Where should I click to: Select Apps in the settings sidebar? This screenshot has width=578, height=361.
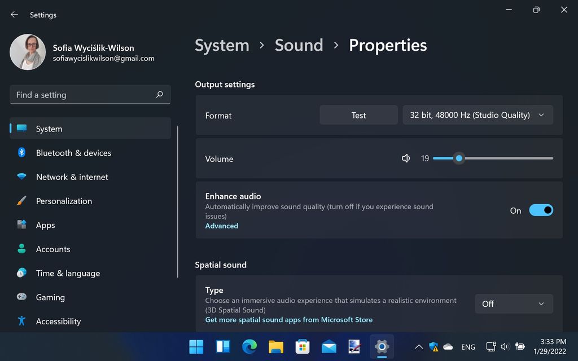21,224
